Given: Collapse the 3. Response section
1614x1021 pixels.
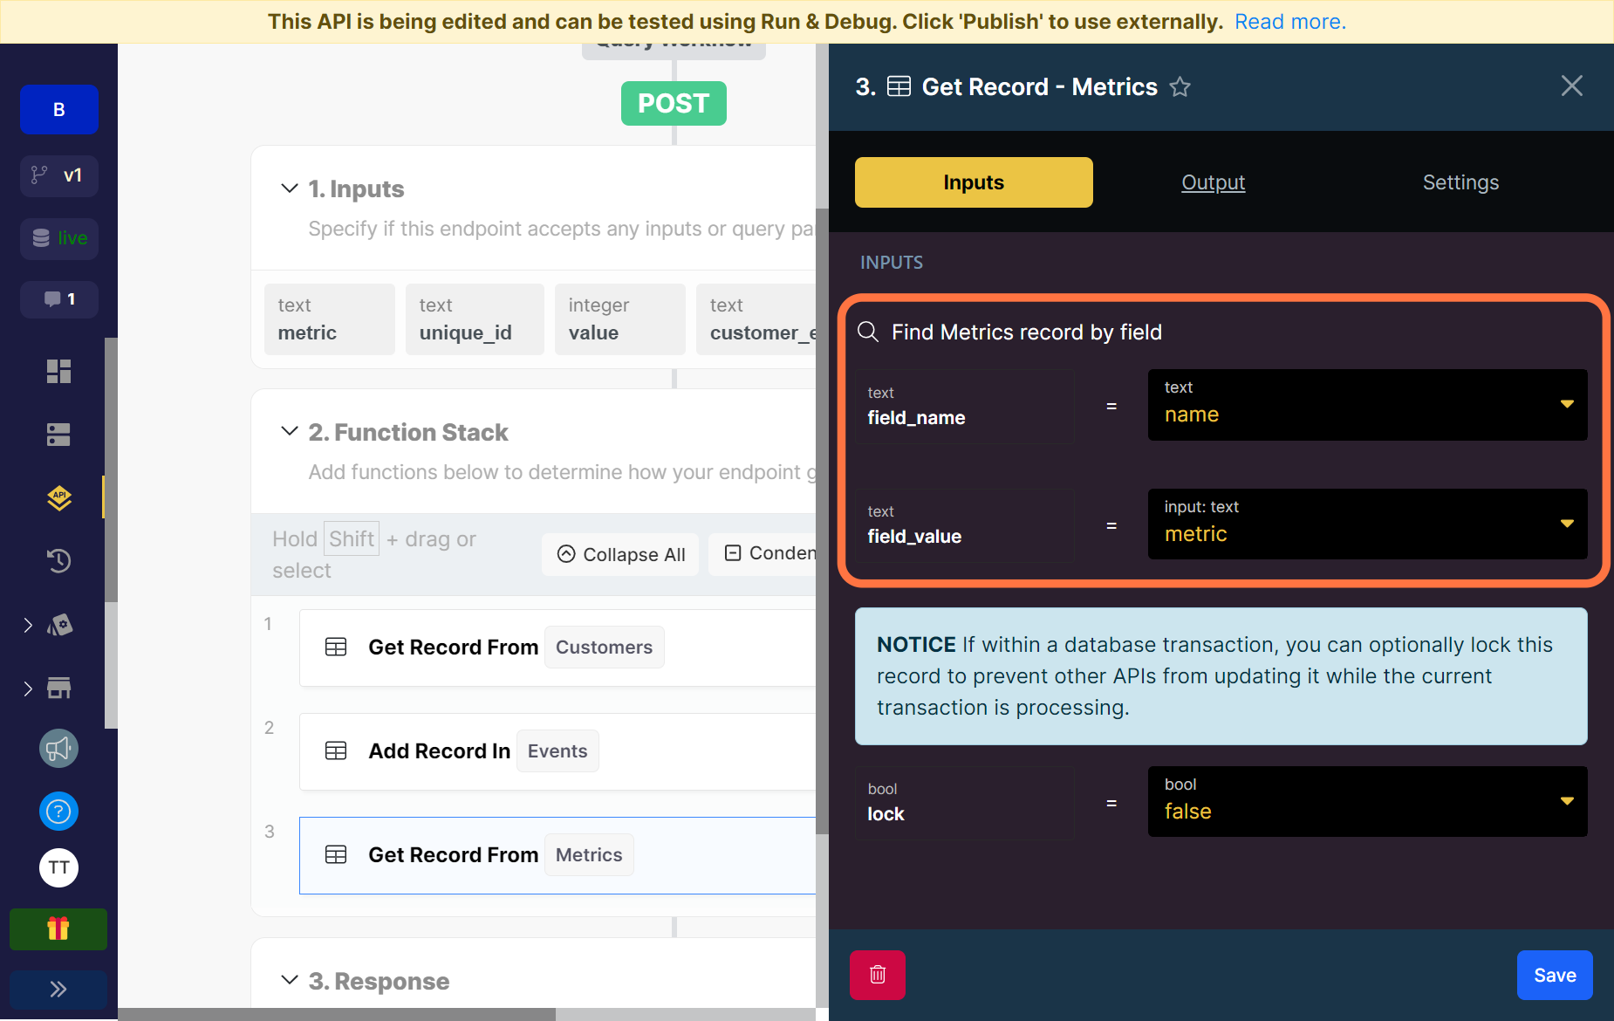Looking at the screenshot, I should point(290,980).
